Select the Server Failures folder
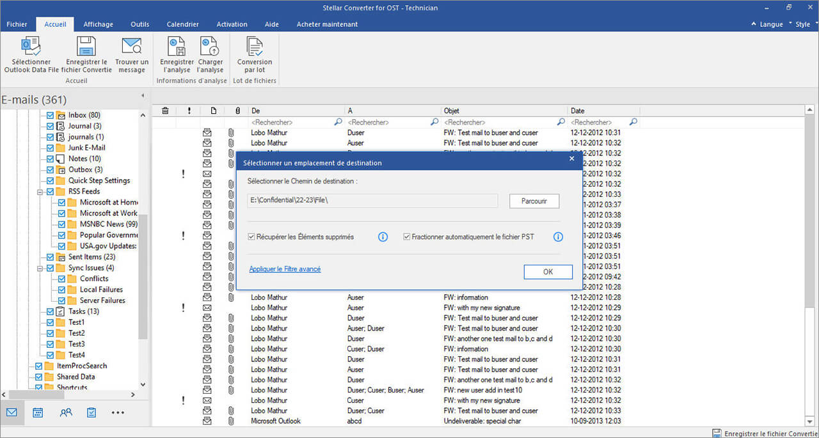Viewport: 819px width, 438px height. (x=102, y=301)
